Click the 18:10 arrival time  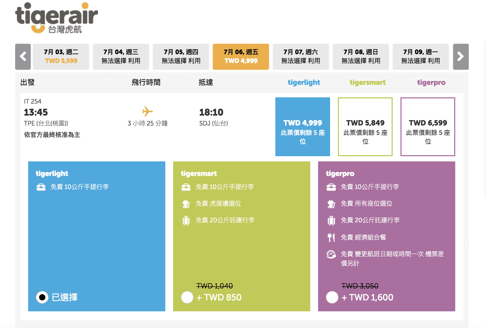click(x=211, y=112)
